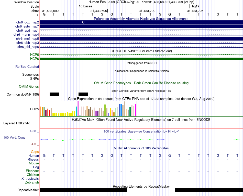Click the 31,433,700 position marker

pos(147,11)
